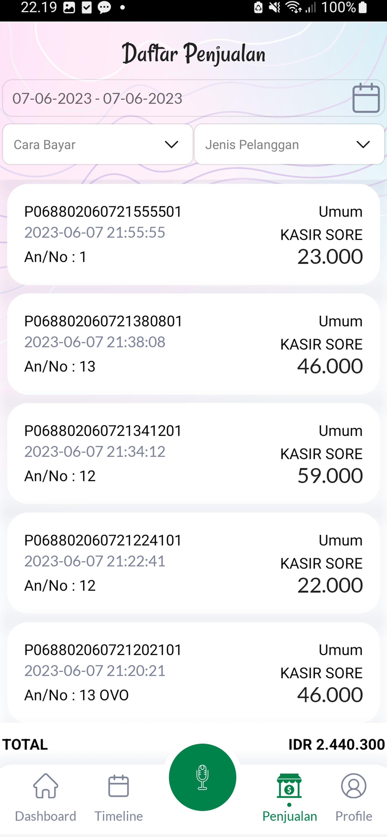
Task: Expand the Cara Bayar dropdown
Action: (x=97, y=144)
